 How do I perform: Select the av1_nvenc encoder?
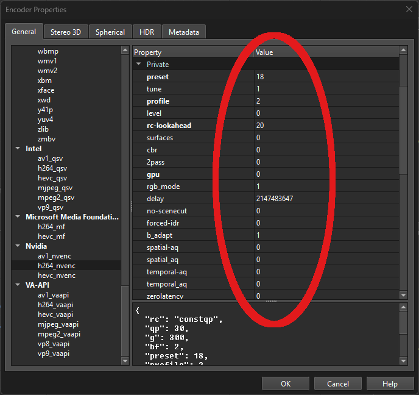point(55,256)
